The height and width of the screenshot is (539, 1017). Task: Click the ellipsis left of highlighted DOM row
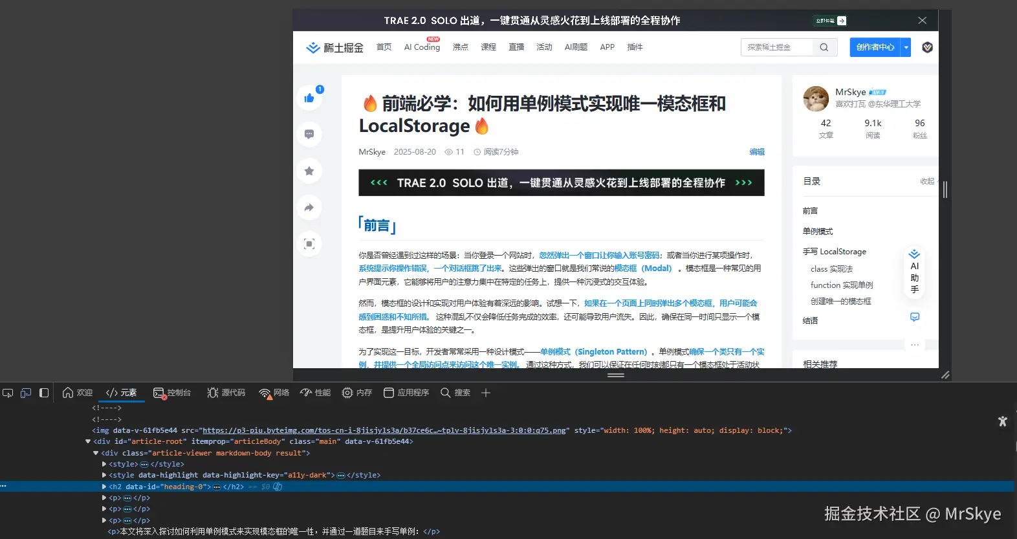(x=3, y=486)
